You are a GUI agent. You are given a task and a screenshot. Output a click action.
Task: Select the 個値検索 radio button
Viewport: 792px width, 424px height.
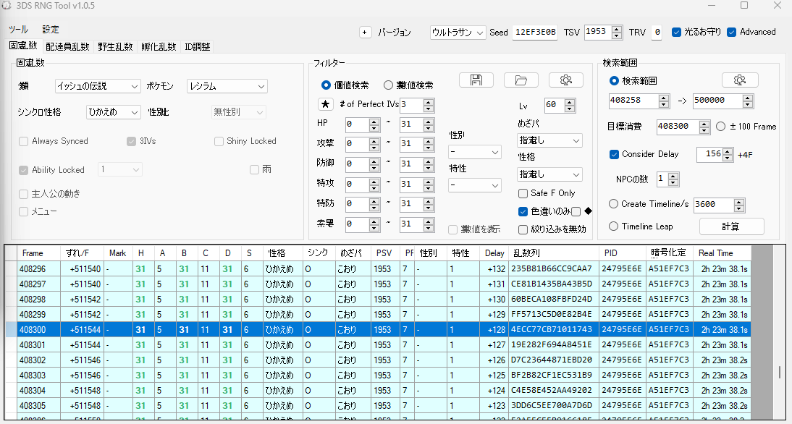click(x=326, y=85)
